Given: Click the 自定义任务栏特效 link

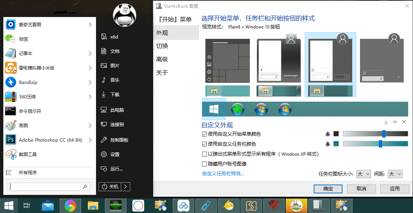Looking at the screenshot, I should [223, 174].
